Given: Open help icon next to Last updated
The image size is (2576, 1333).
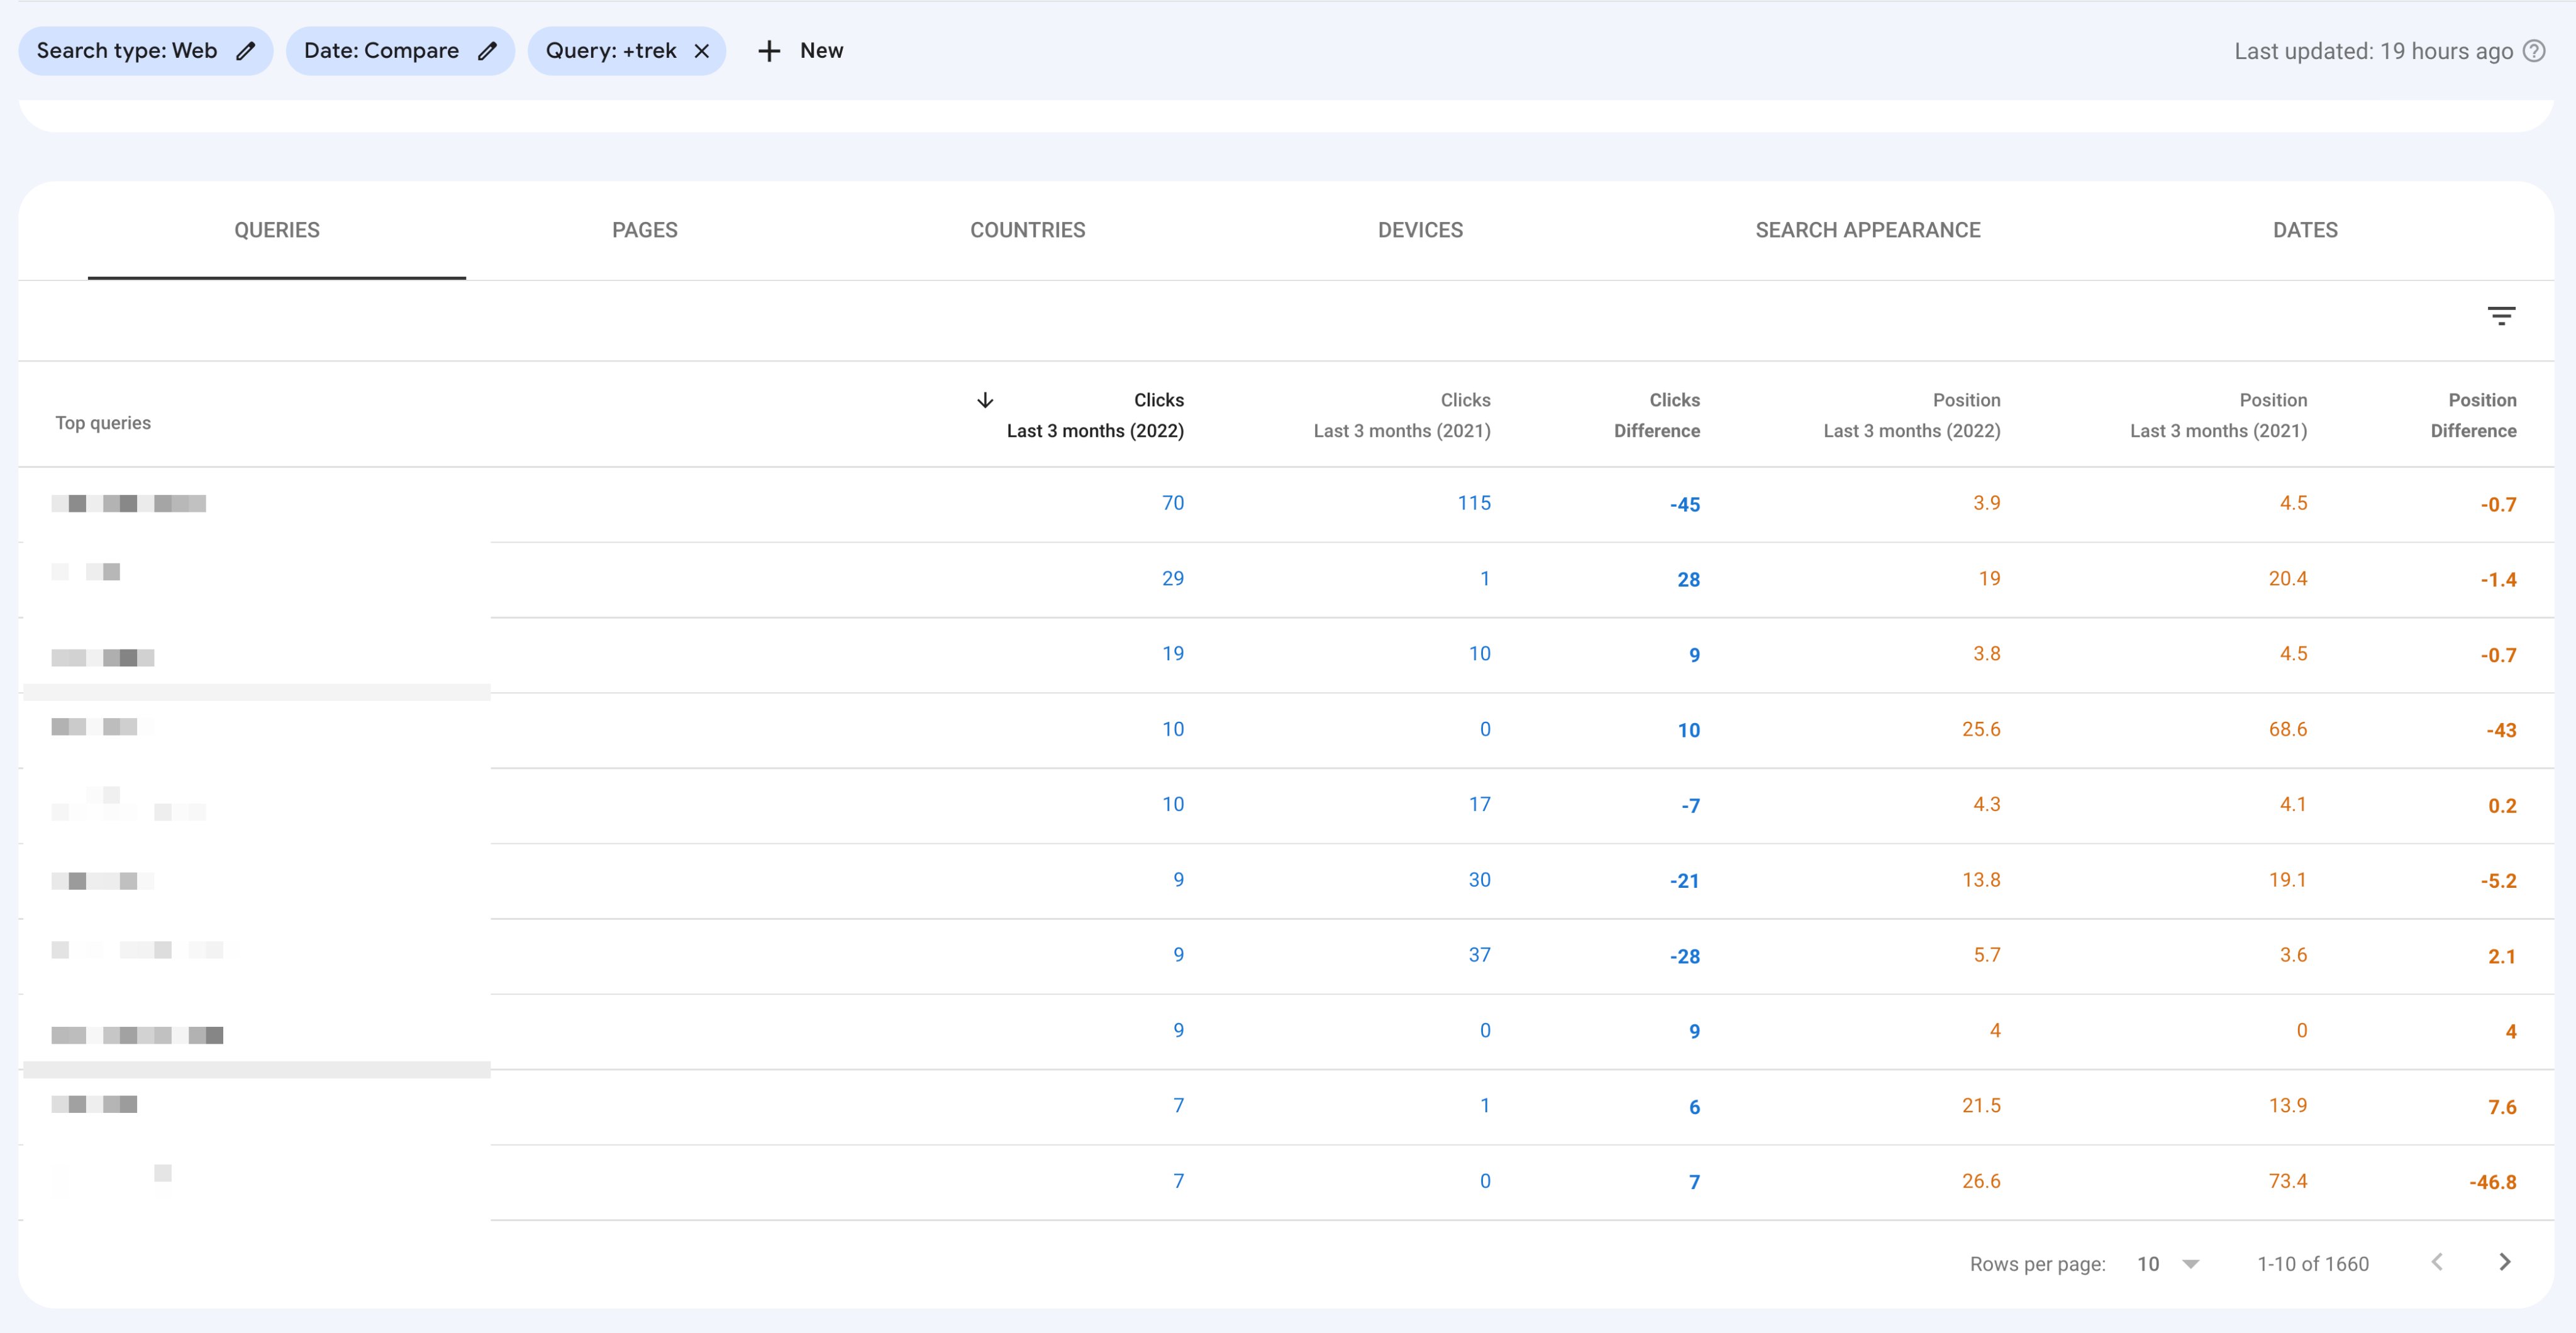Looking at the screenshot, I should (2534, 51).
